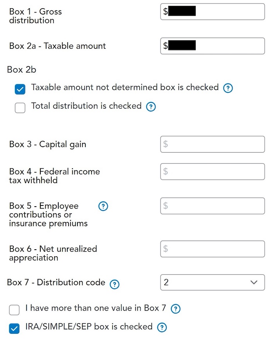Check the Total distribution checkbox

20,108
